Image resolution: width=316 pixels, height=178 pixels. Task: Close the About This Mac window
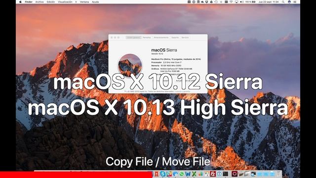point(112,38)
